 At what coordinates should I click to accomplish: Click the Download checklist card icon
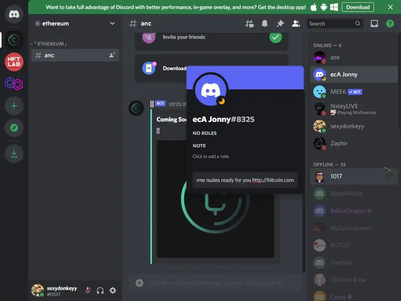pos(149,68)
